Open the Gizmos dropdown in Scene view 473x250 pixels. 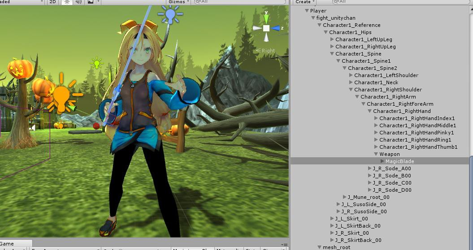[179, 2]
